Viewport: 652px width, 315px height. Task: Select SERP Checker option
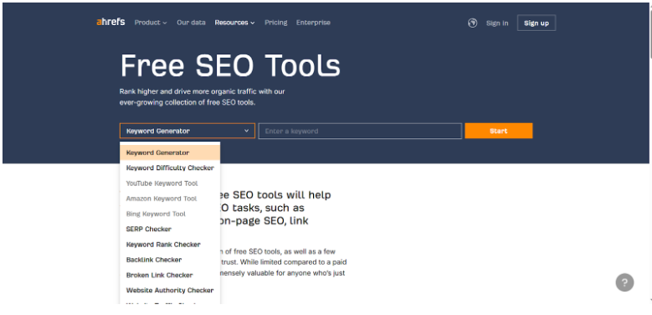pyautogui.click(x=170, y=230)
